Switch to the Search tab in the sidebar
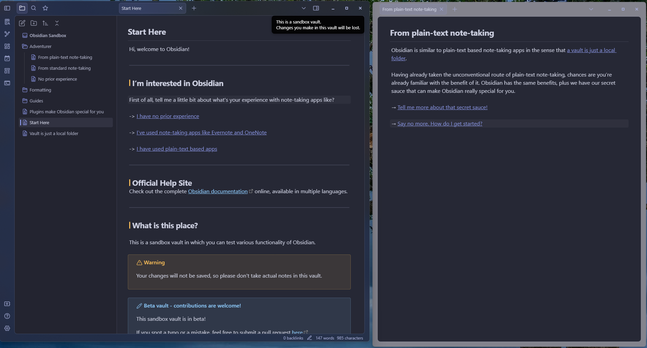 tap(34, 8)
